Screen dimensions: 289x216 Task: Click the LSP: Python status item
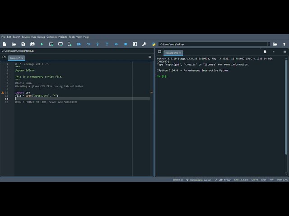(x=223, y=180)
